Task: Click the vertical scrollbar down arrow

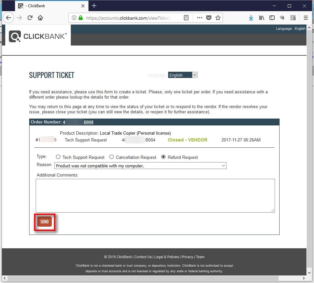Action: point(309,273)
